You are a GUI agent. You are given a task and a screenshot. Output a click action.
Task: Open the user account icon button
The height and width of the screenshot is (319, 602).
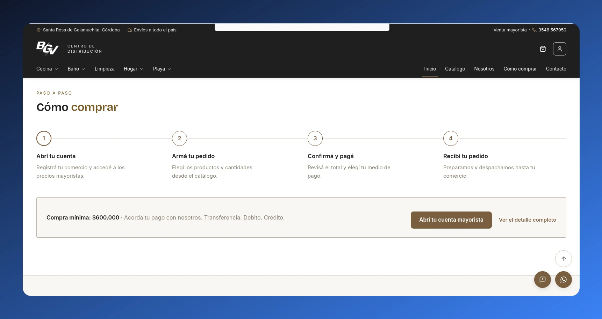point(560,49)
